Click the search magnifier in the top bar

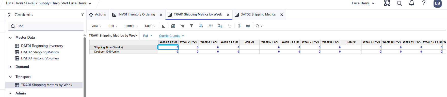400,3
